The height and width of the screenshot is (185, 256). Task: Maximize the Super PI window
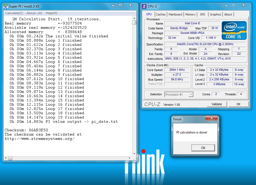click(120, 5)
